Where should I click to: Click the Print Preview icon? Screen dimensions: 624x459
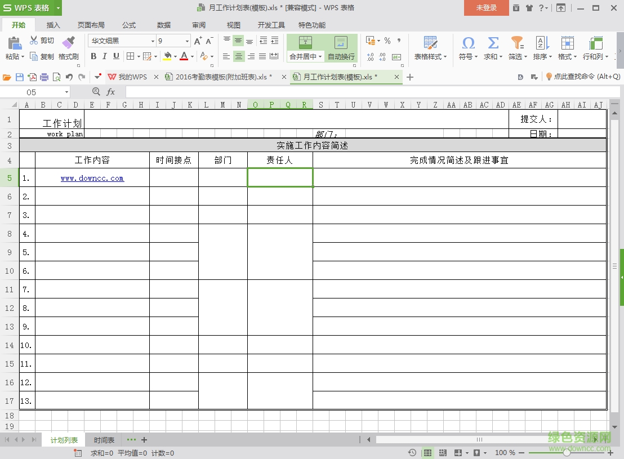click(x=56, y=77)
